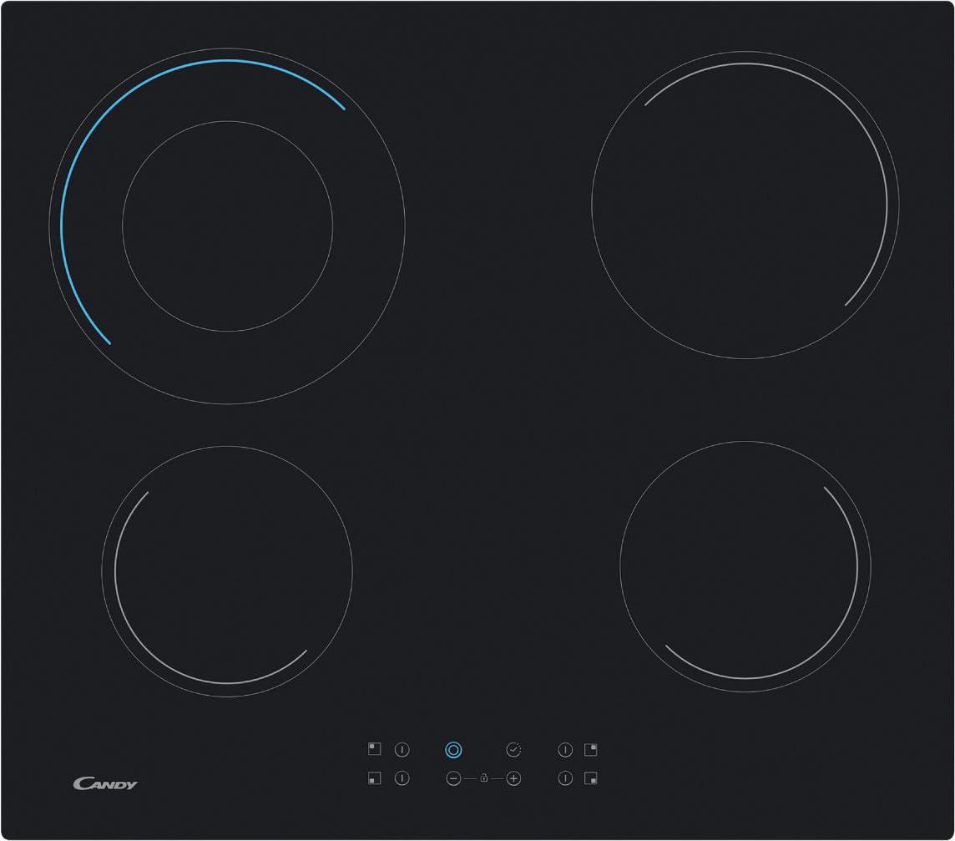Tap the top-left zone power button
955x841 pixels.
point(402,750)
